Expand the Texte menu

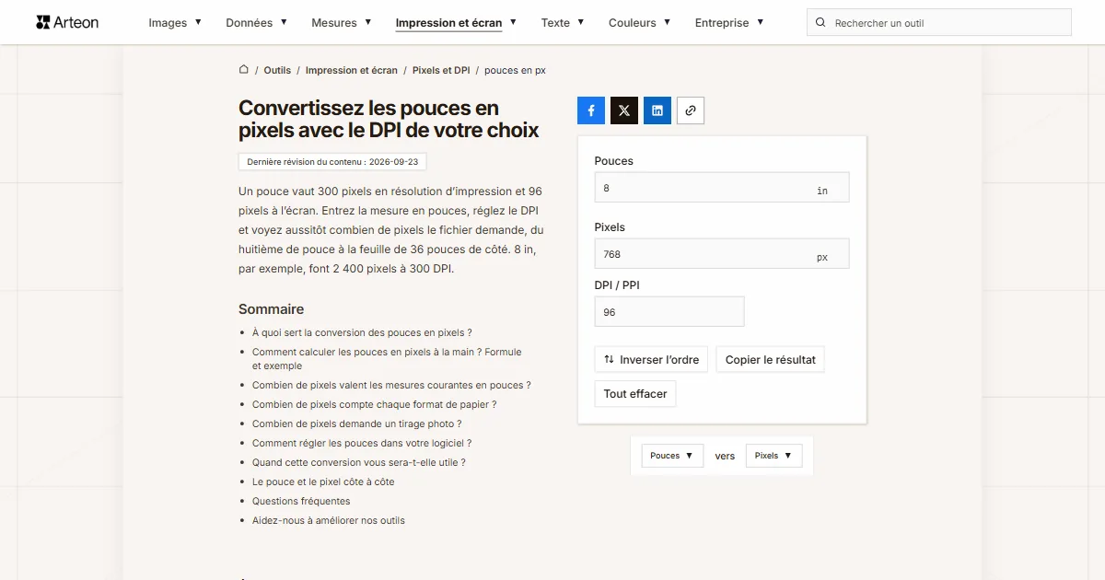coord(563,22)
